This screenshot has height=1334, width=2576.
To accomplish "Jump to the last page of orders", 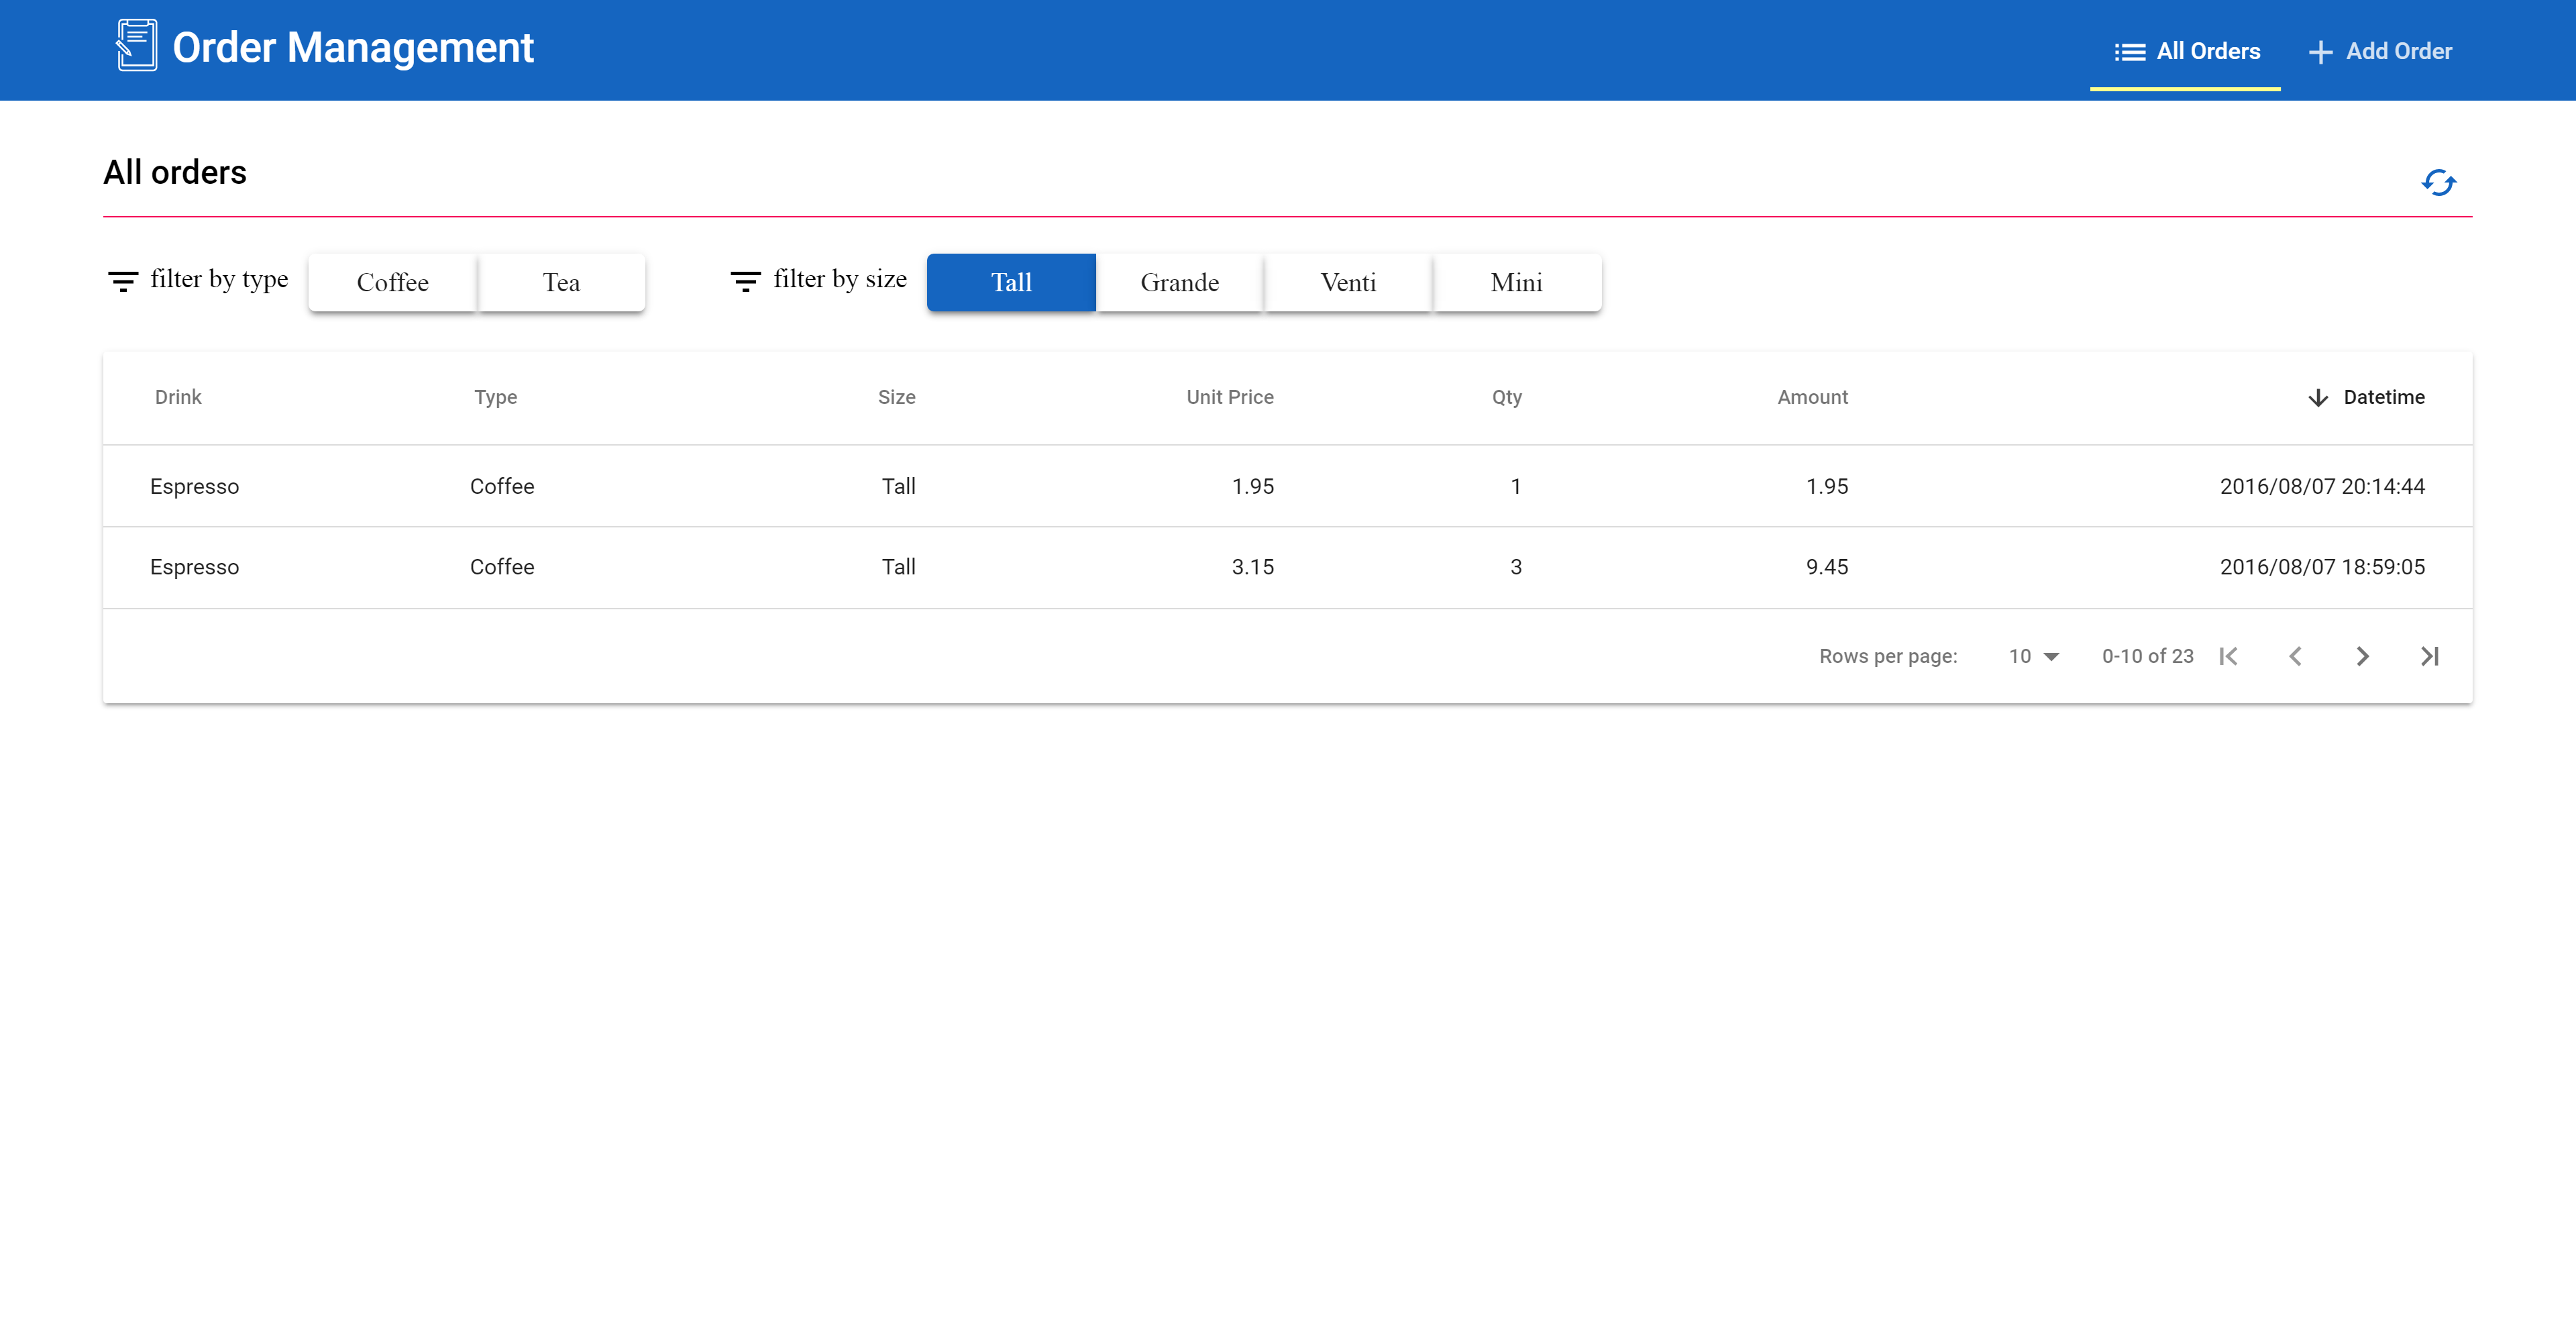I will [2429, 656].
